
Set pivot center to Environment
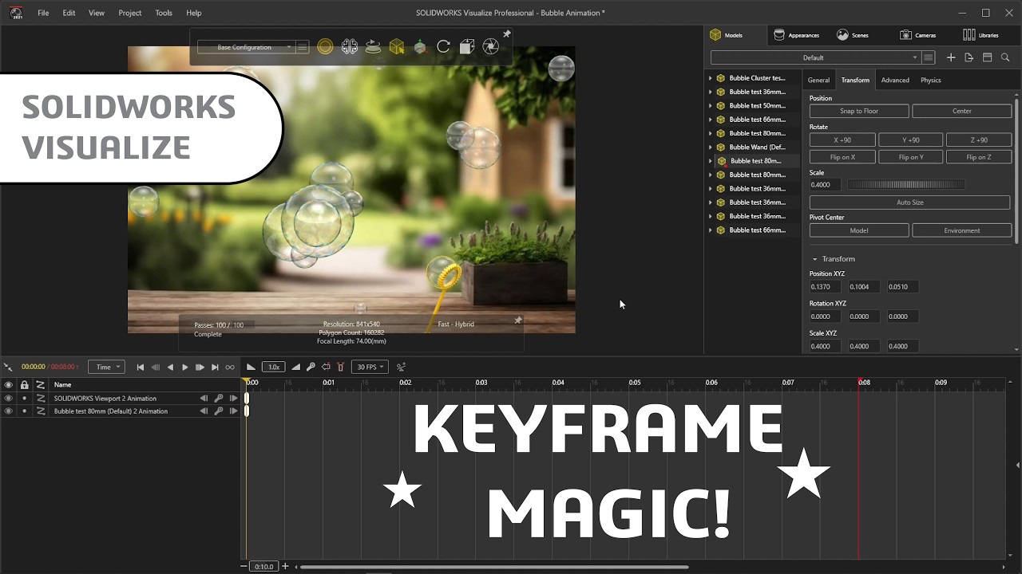coord(962,230)
